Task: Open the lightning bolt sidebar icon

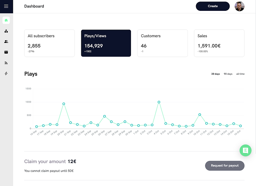Action: coord(6,73)
